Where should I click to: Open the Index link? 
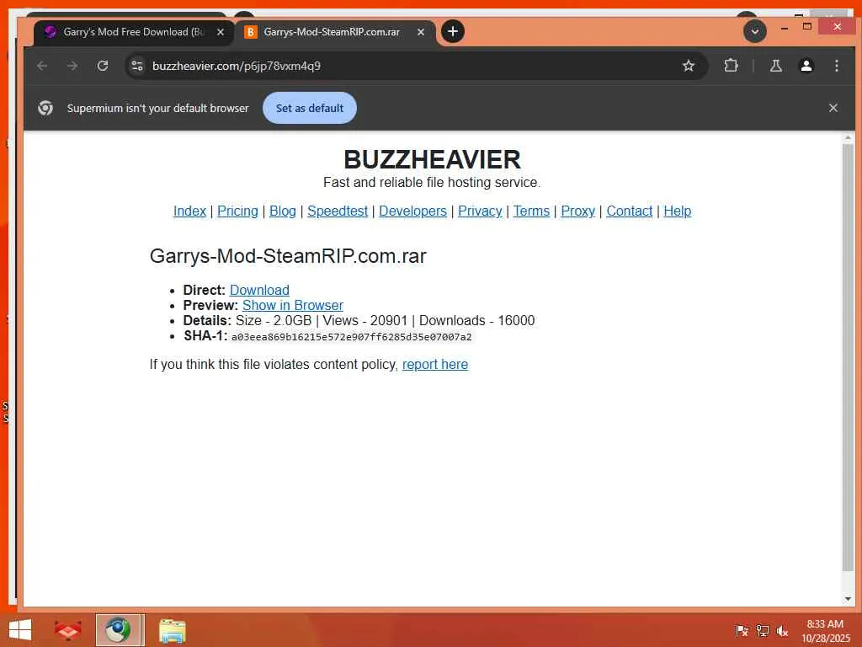[189, 211]
